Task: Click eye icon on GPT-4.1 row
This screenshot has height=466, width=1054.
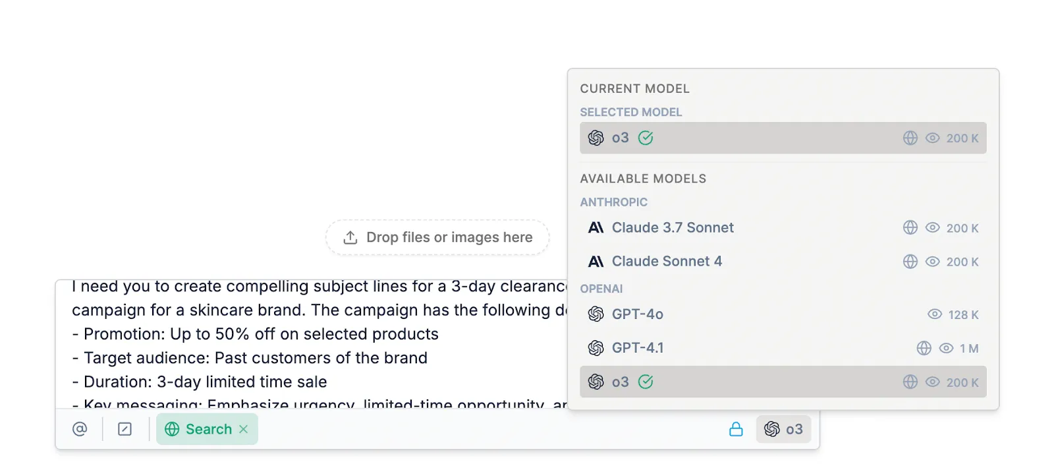Action: [x=947, y=348]
